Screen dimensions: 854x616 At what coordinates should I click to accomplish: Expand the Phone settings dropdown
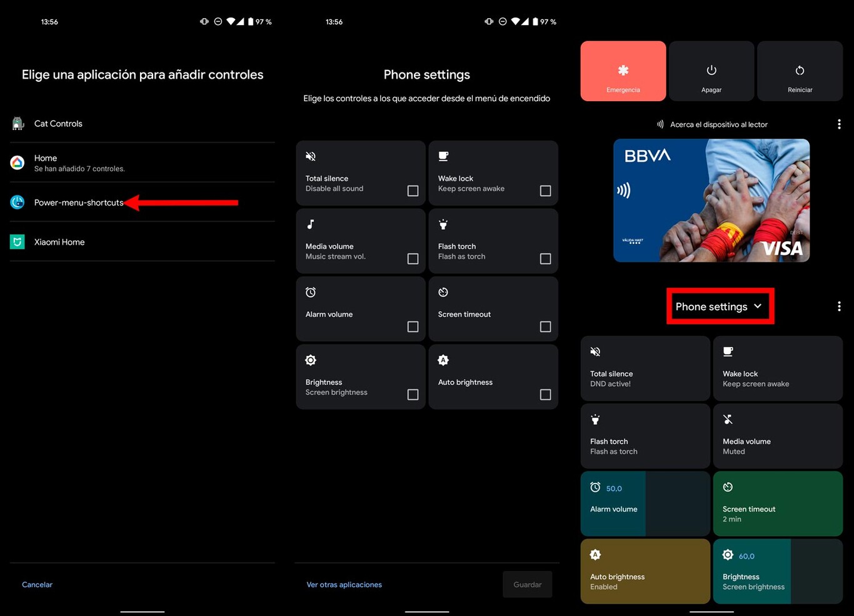coord(720,306)
